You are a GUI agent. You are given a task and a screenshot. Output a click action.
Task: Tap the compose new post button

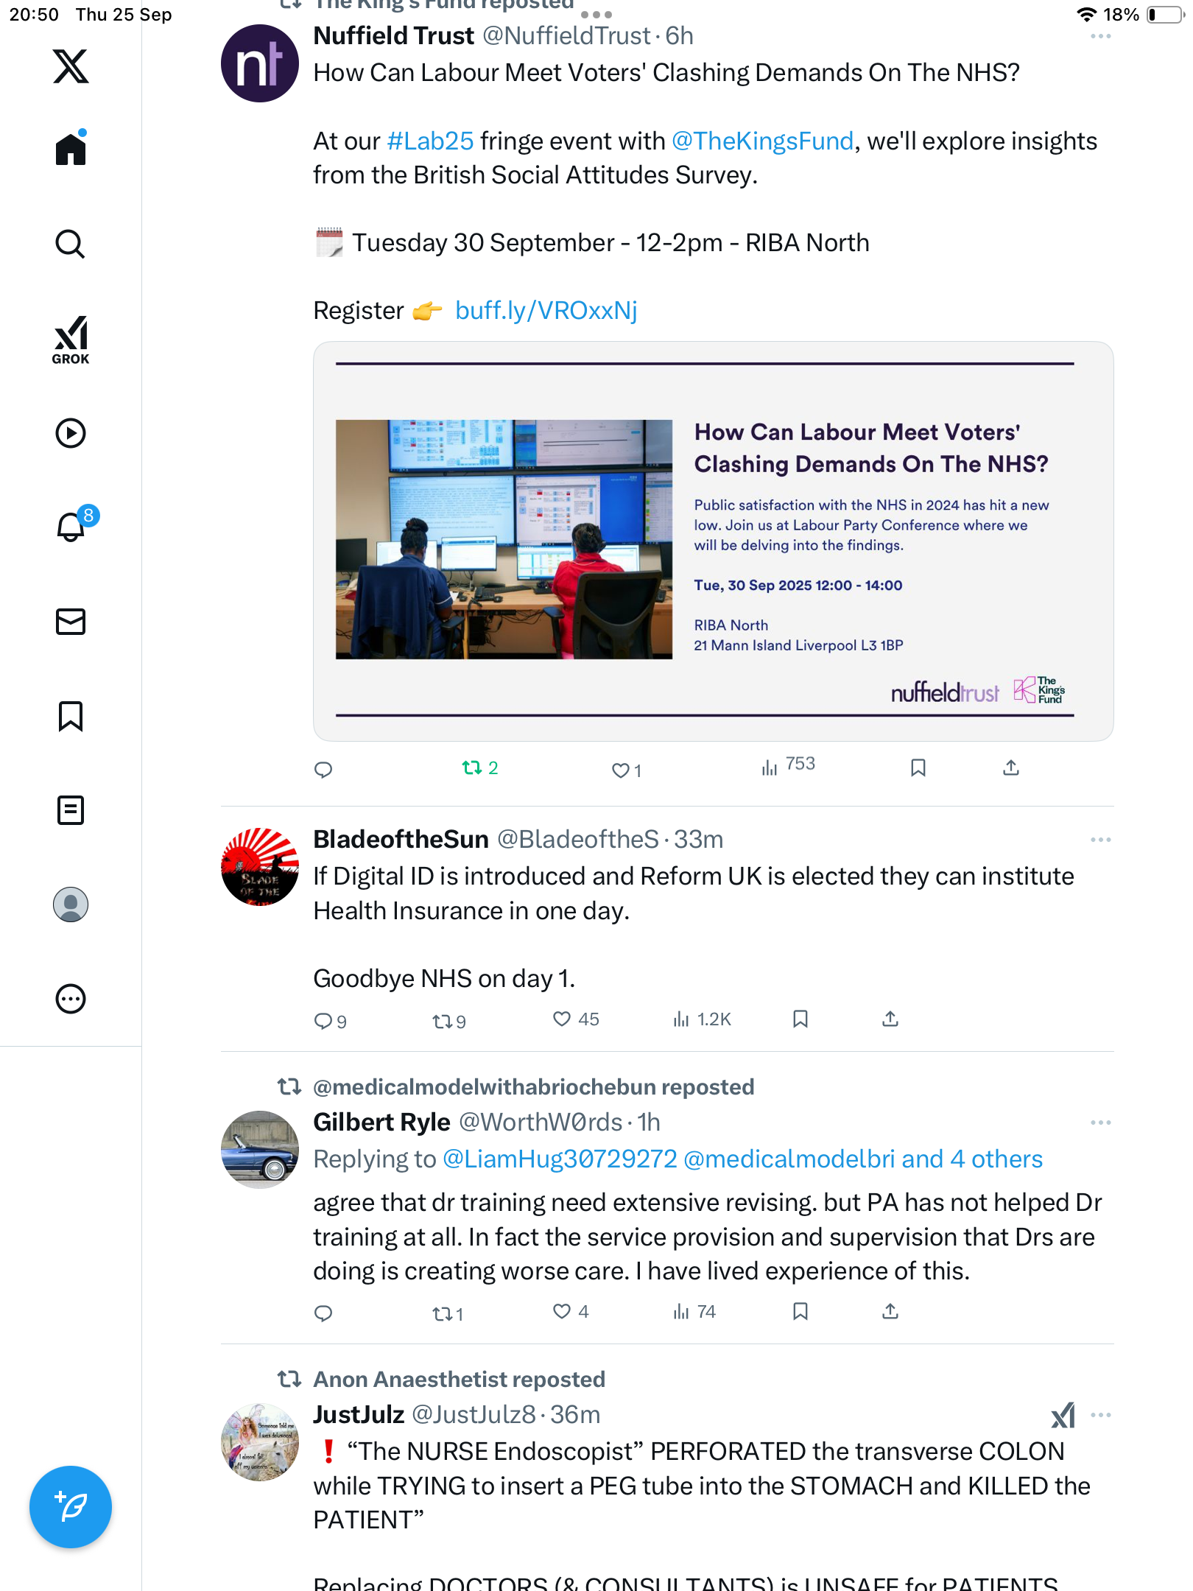[71, 1506]
